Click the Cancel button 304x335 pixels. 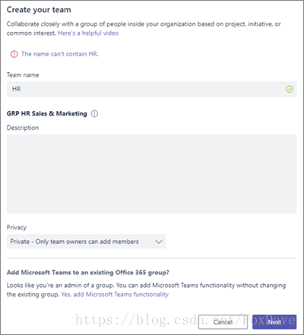[x=223, y=322]
